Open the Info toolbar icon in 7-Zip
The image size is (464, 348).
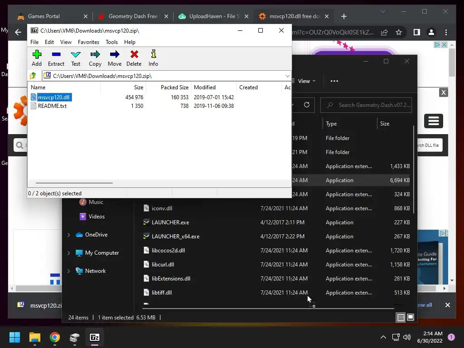[x=153, y=58]
